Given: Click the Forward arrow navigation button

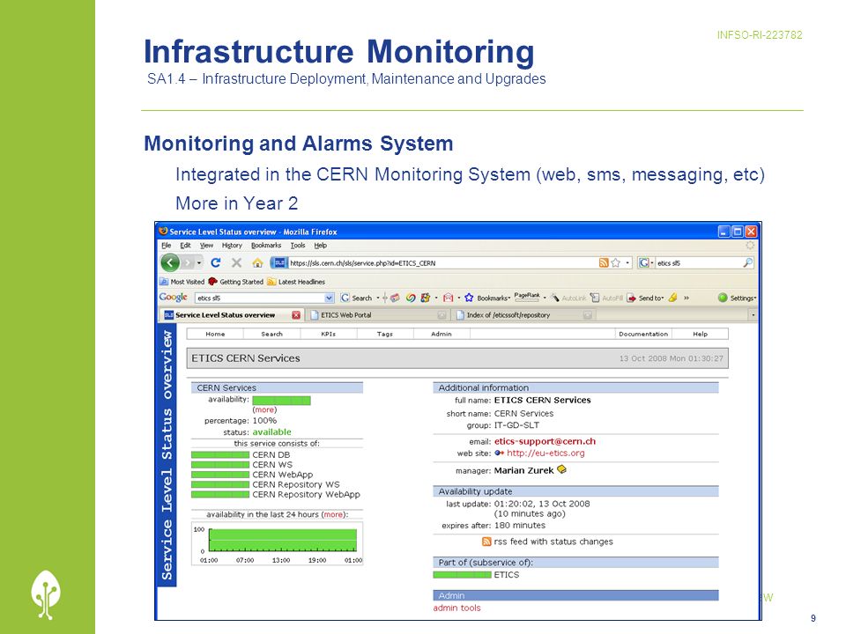Looking at the screenshot, I should 187,263.
